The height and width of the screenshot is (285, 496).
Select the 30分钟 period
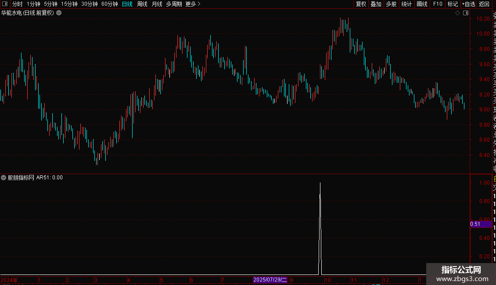pyautogui.click(x=90, y=4)
